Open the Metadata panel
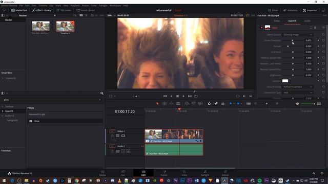The height and width of the screenshot is (184, 328). (x=291, y=10)
